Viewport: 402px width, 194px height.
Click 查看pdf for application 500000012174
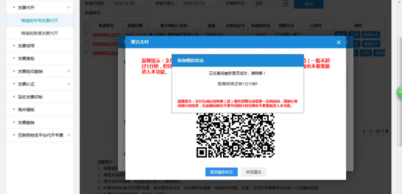pos(371,35)
